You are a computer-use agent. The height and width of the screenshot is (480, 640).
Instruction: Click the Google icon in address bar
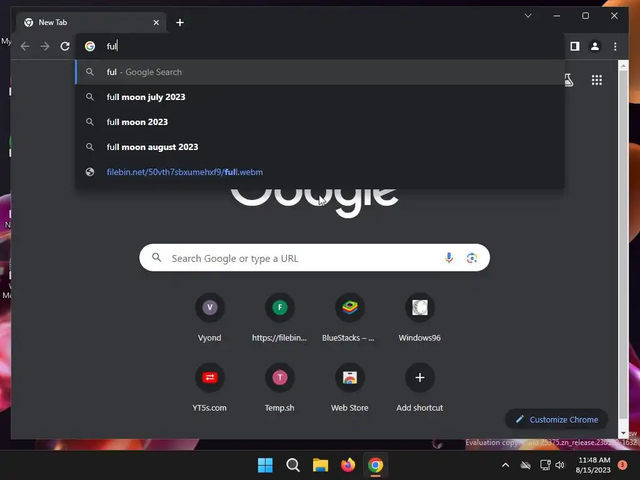point(90,46)
